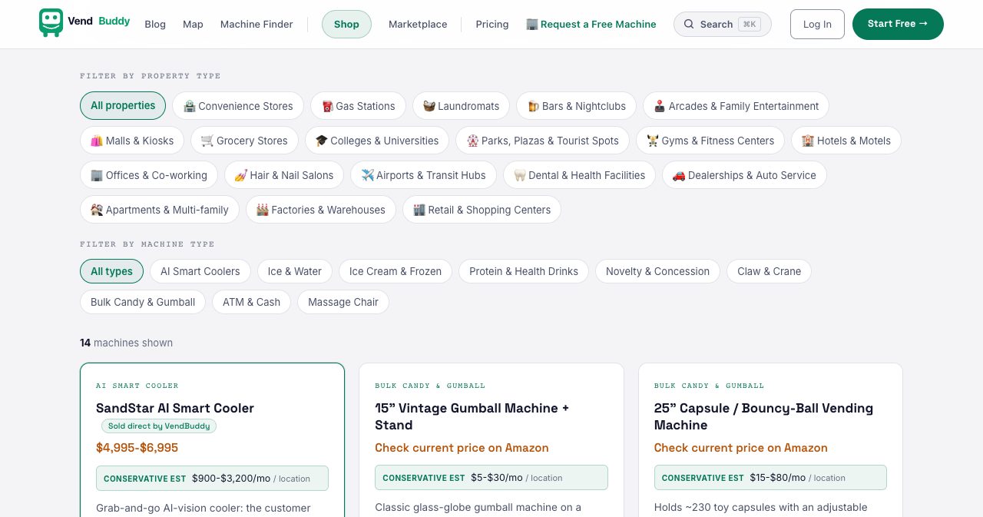Image resolution: width=983 pixels, height=517 pixels.
Task: Click the VendBuddy robot logo icon
Action: point(51,23)
